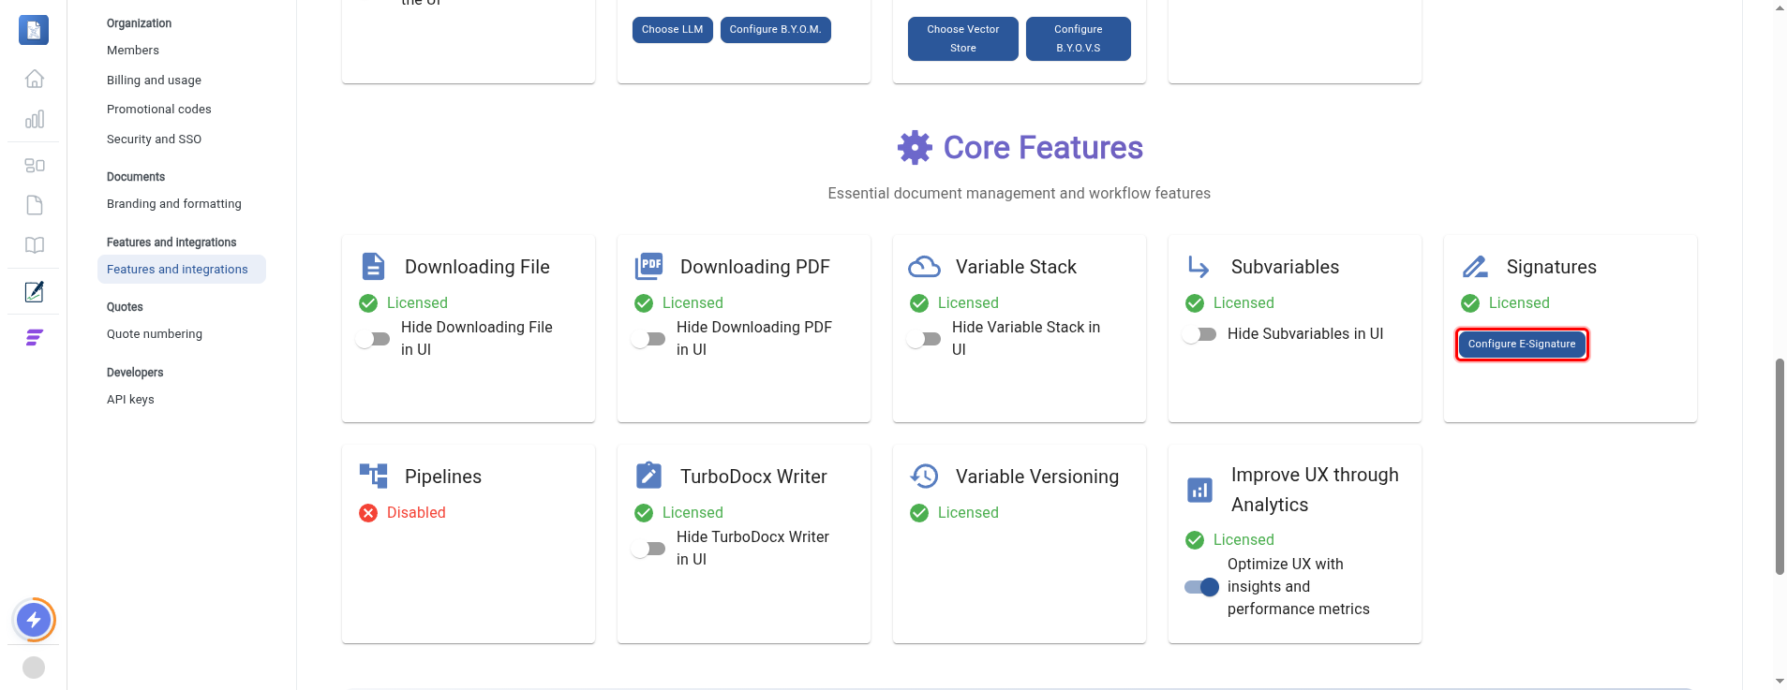Click the Improve UX Analytics chart icon
The width and height of the screenshot is (1787, 690).
(1199, 490)
